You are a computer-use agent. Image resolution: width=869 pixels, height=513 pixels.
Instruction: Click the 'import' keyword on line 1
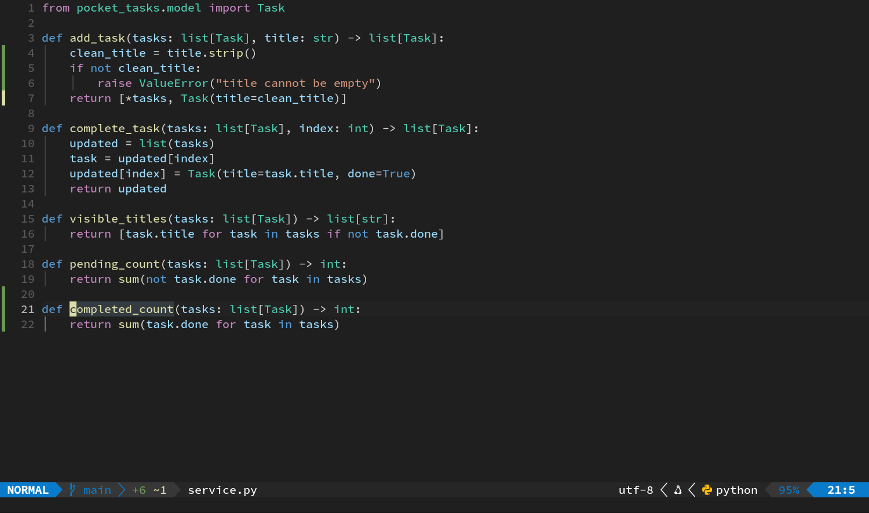tap(229, 8)
